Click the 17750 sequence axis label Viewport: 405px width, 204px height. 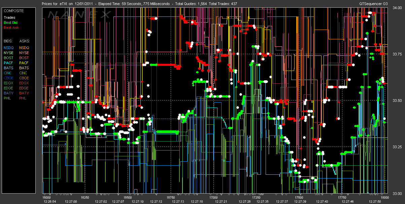[342, 197]
